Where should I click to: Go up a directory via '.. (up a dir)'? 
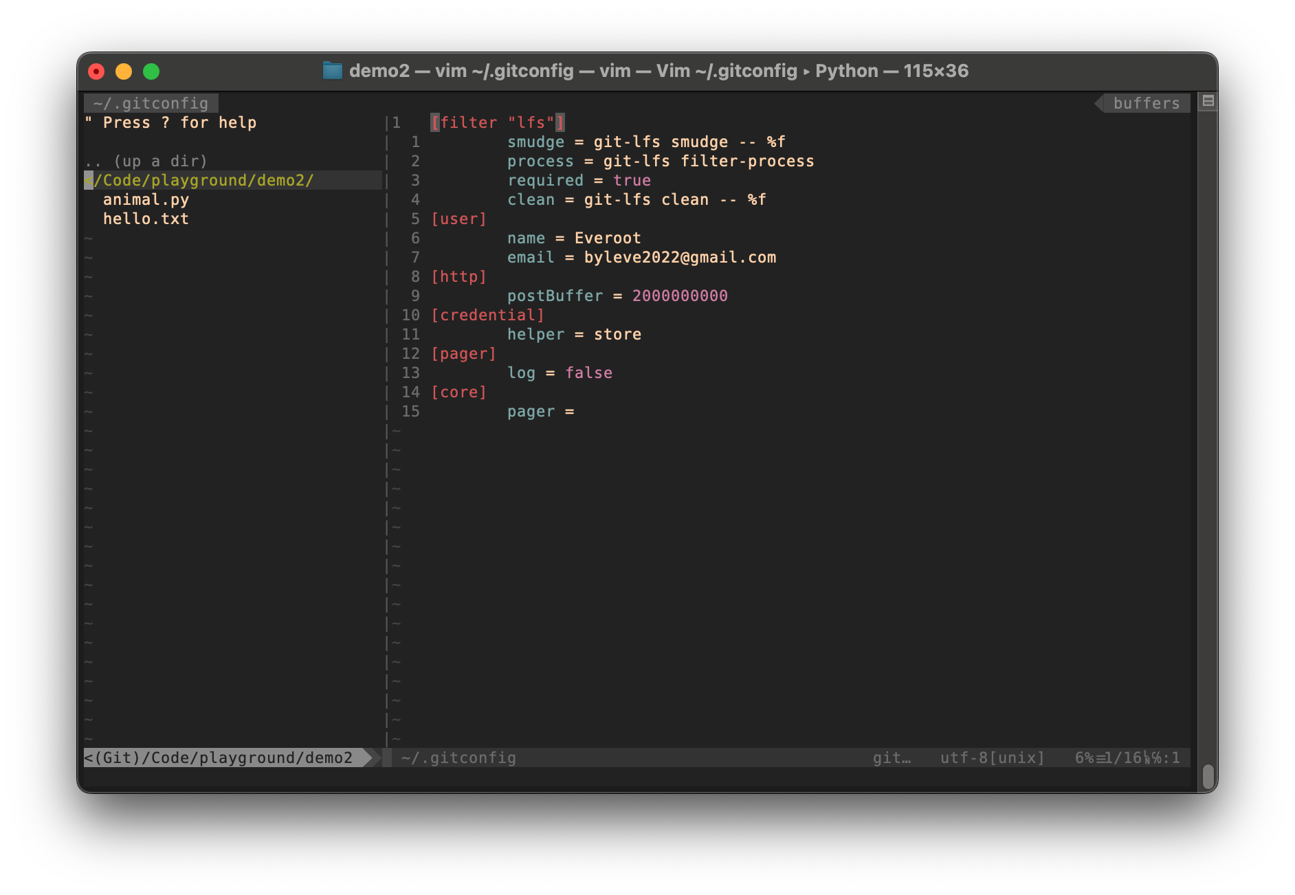[146, 161]
